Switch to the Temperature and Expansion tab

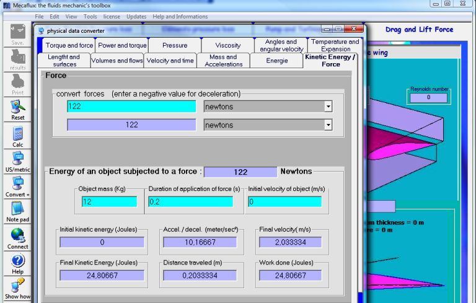[335, 45]
